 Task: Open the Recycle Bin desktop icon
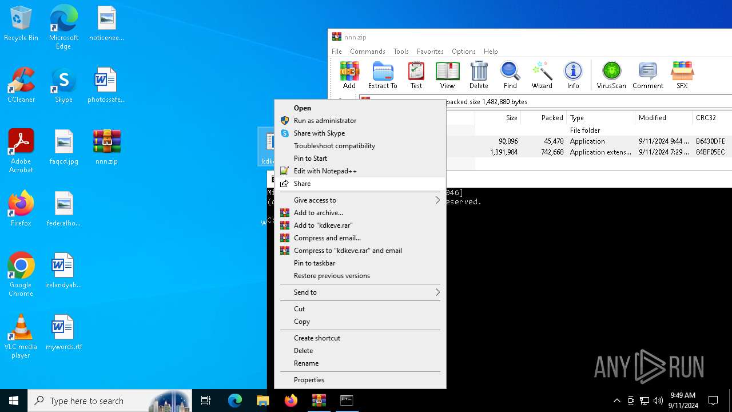tap(21, 24)
